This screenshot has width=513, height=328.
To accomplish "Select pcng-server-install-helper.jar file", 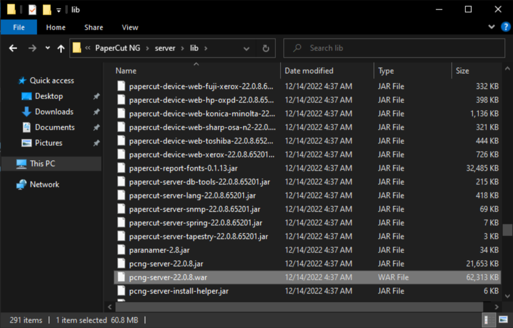I will (307, 291).
